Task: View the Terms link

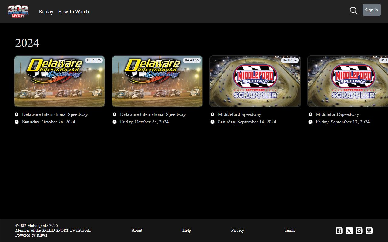Action: [x=290, y=230]
